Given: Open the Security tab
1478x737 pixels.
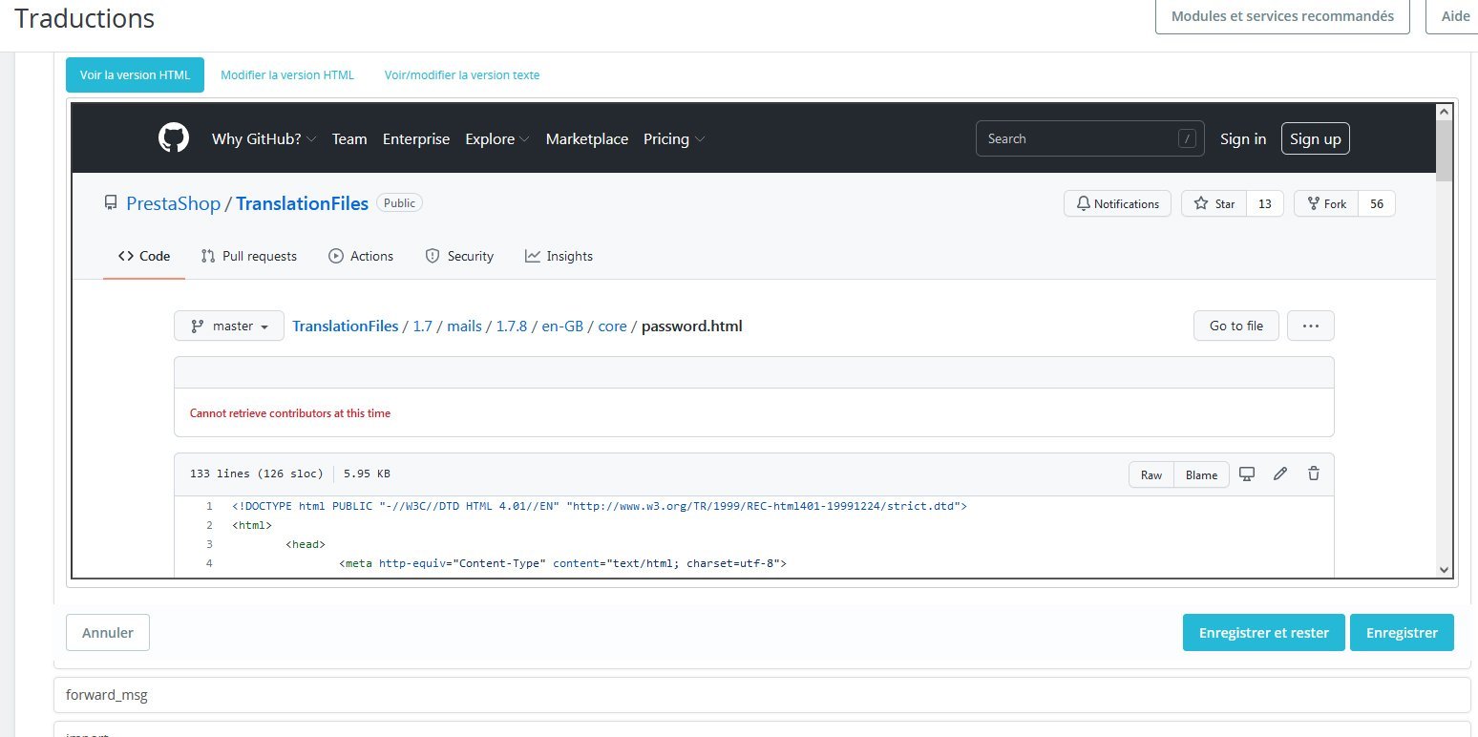Looking at the screenshot, I should 459,256.
